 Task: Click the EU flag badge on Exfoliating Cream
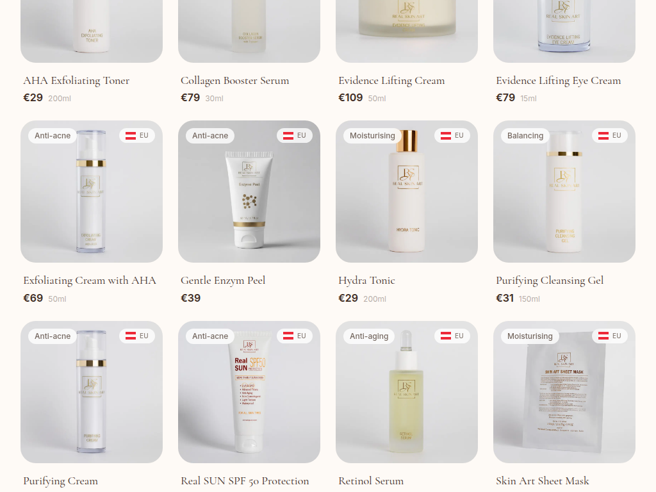pyautogui.click(x=137, y=136)
